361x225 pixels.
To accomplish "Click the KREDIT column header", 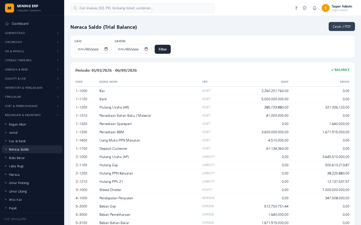I will point(345,82).
